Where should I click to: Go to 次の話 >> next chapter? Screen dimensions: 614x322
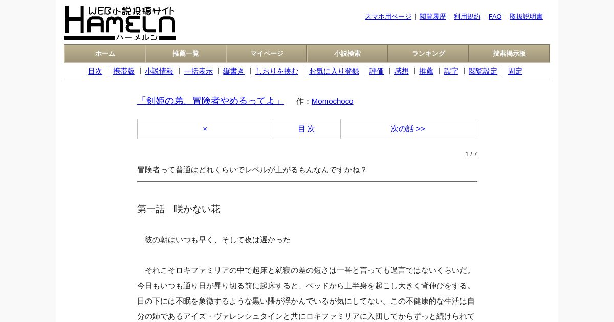408,129
